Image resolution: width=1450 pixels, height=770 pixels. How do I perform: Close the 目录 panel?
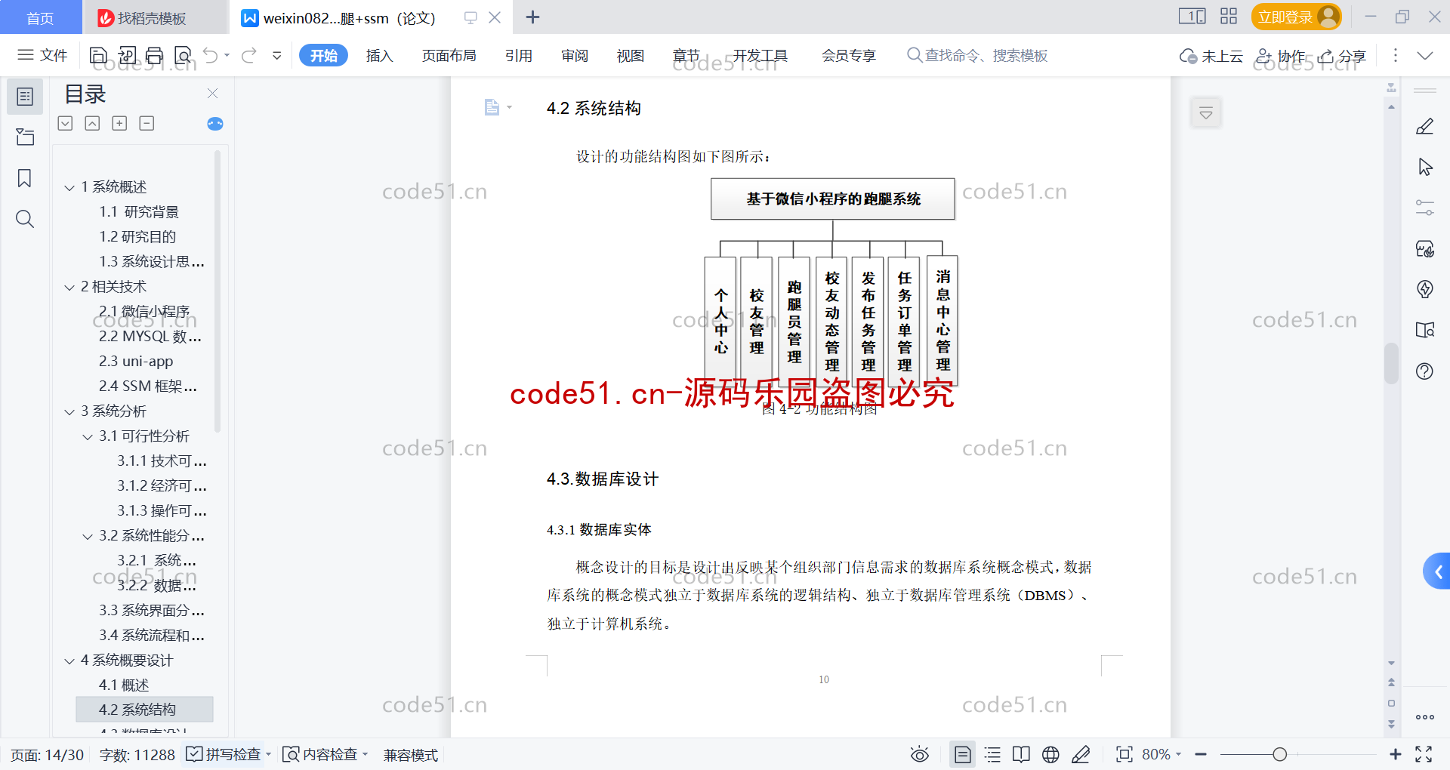coord(212,93)
